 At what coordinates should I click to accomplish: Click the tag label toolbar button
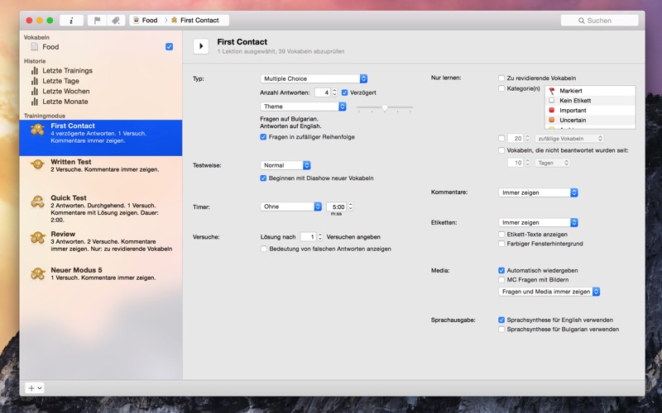[116, 20]
